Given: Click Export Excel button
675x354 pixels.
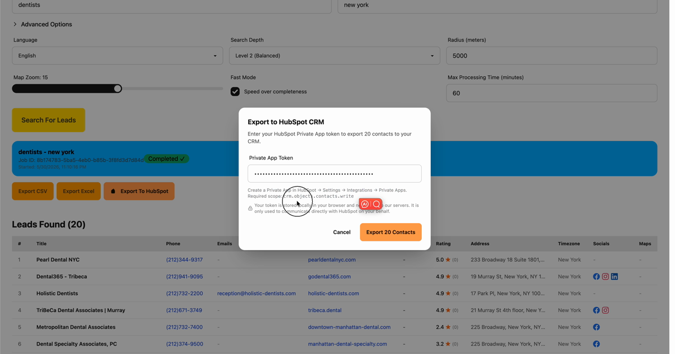Looking at the screenshot, I should click(x=79, y=191).
